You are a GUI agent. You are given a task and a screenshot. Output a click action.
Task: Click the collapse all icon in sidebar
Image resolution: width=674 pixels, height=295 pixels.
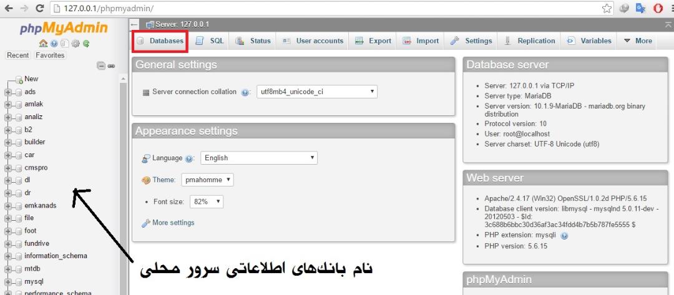pyautogui.click(x=101, y=65)
